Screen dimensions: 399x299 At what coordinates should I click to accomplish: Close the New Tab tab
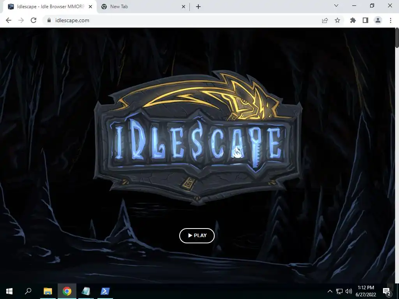point(183,7)
